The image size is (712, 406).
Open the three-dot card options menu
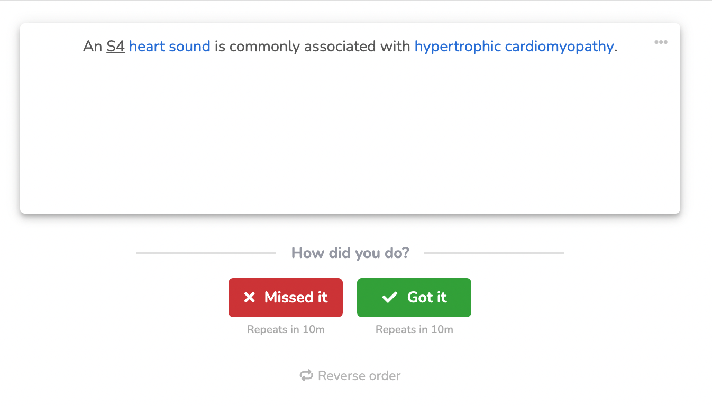coord(661,42)
